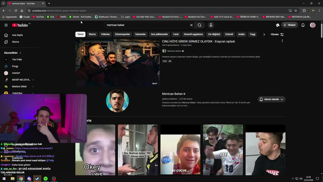Open the Chrome three-dot menu
This screenshot has width=323, height=182.
(319, 11)
